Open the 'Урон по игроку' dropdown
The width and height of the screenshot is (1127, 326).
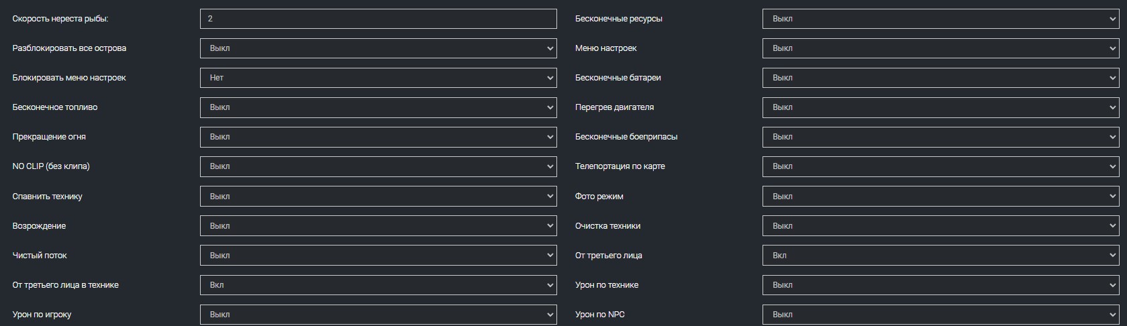click(378, 315)
